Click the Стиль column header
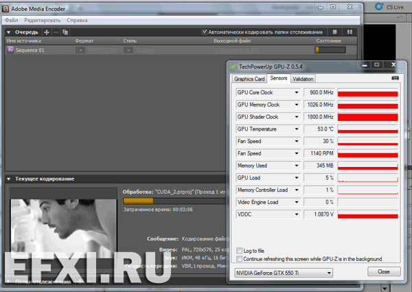 pos(130,41)
